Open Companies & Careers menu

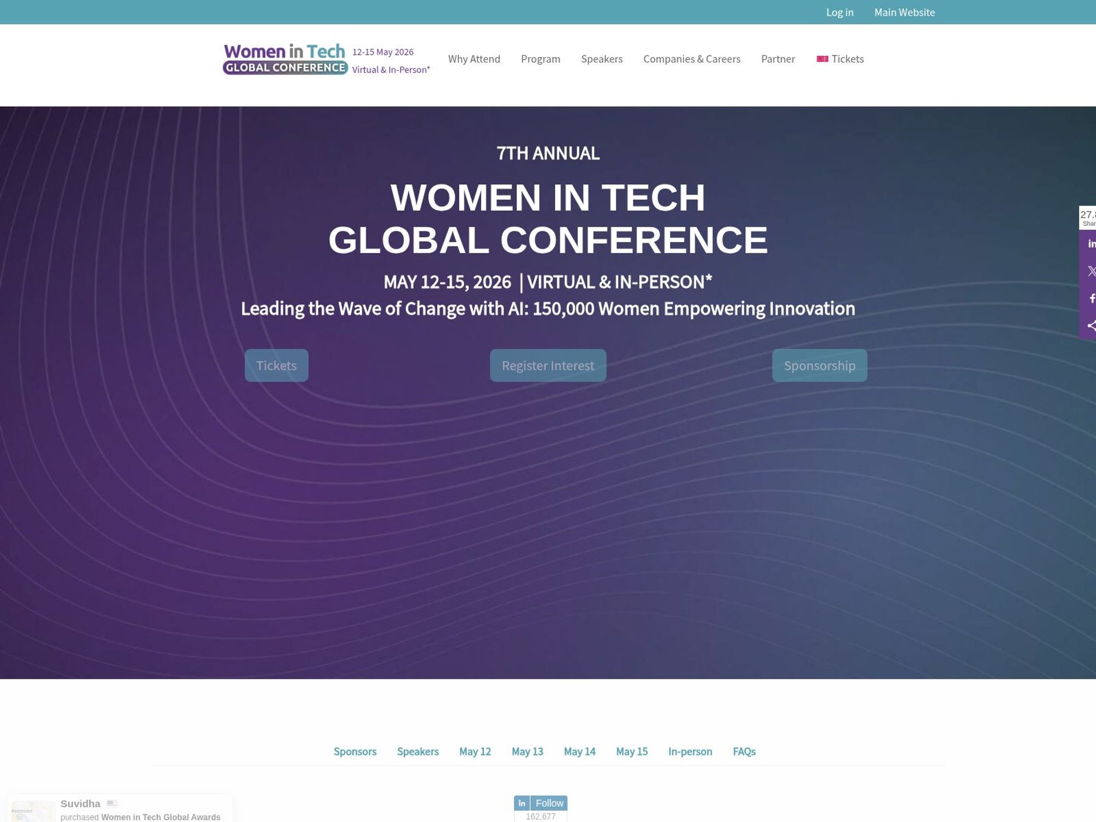(692, 59)
